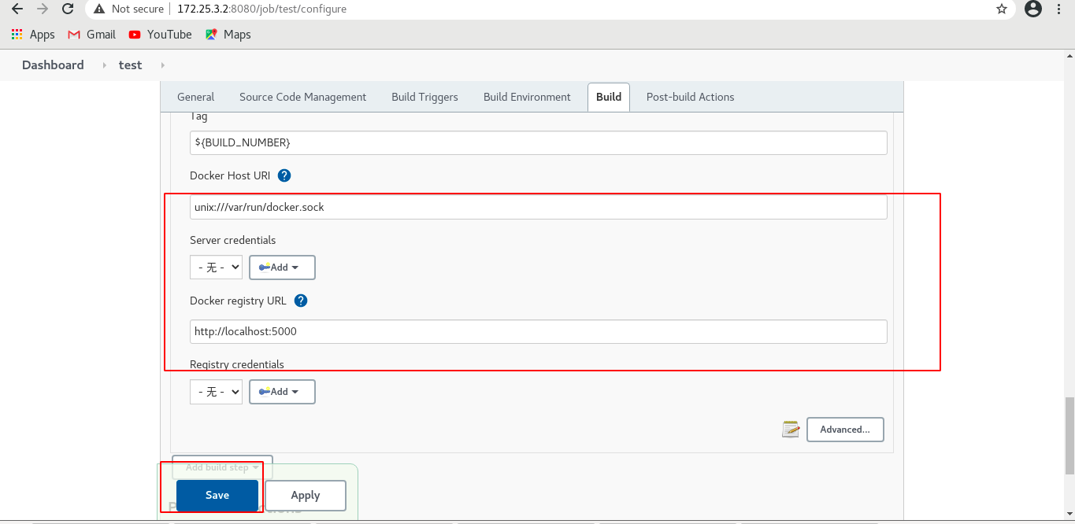The height and width of the screenshot is (524, 1075).
Task: Click the browser forward arrow
Action: [x=43, y=9]
